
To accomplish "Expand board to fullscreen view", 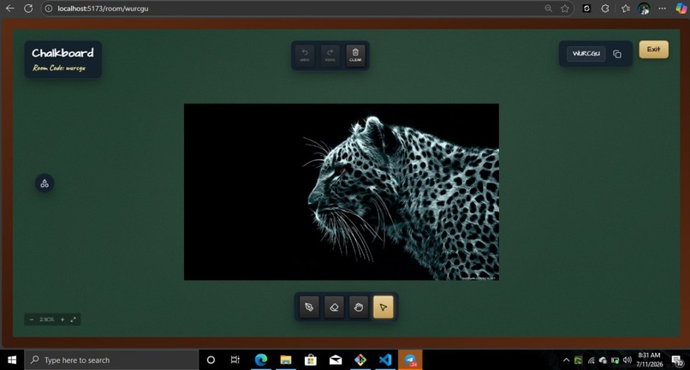I will 73,319.
